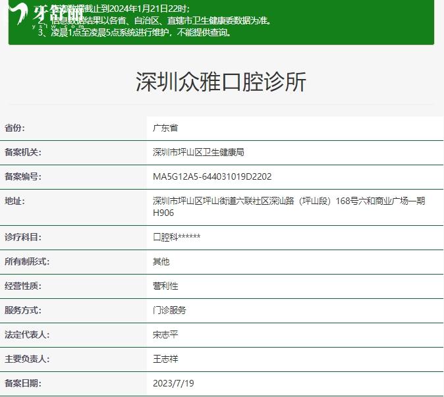Screen dimensions: 444x397
Task: Select the ownership value 其他
Action: coord(161,261)
